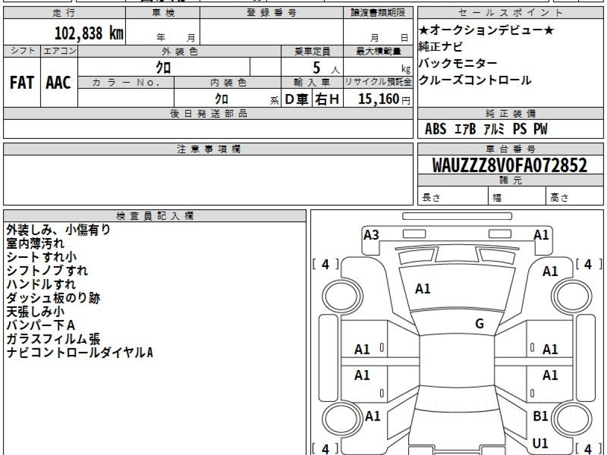Select the note ガラスフィルム張
The width and height of the screenshot is (607, 455).
click(53, 339)
